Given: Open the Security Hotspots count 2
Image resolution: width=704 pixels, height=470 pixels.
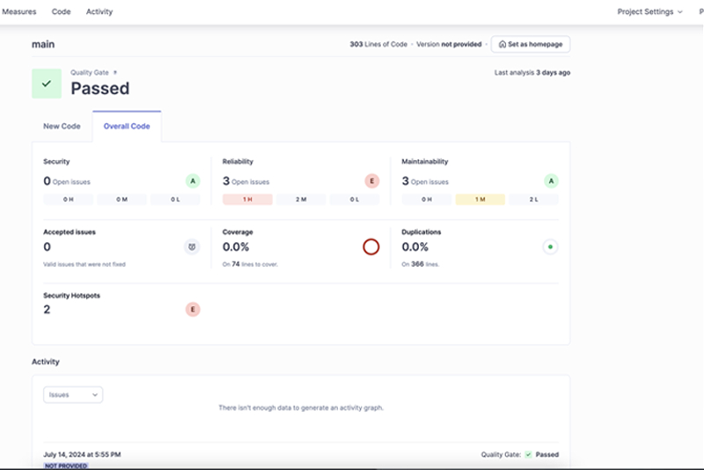Looking at the screenshot, I should pyautogui.click(x=48, y=309).
